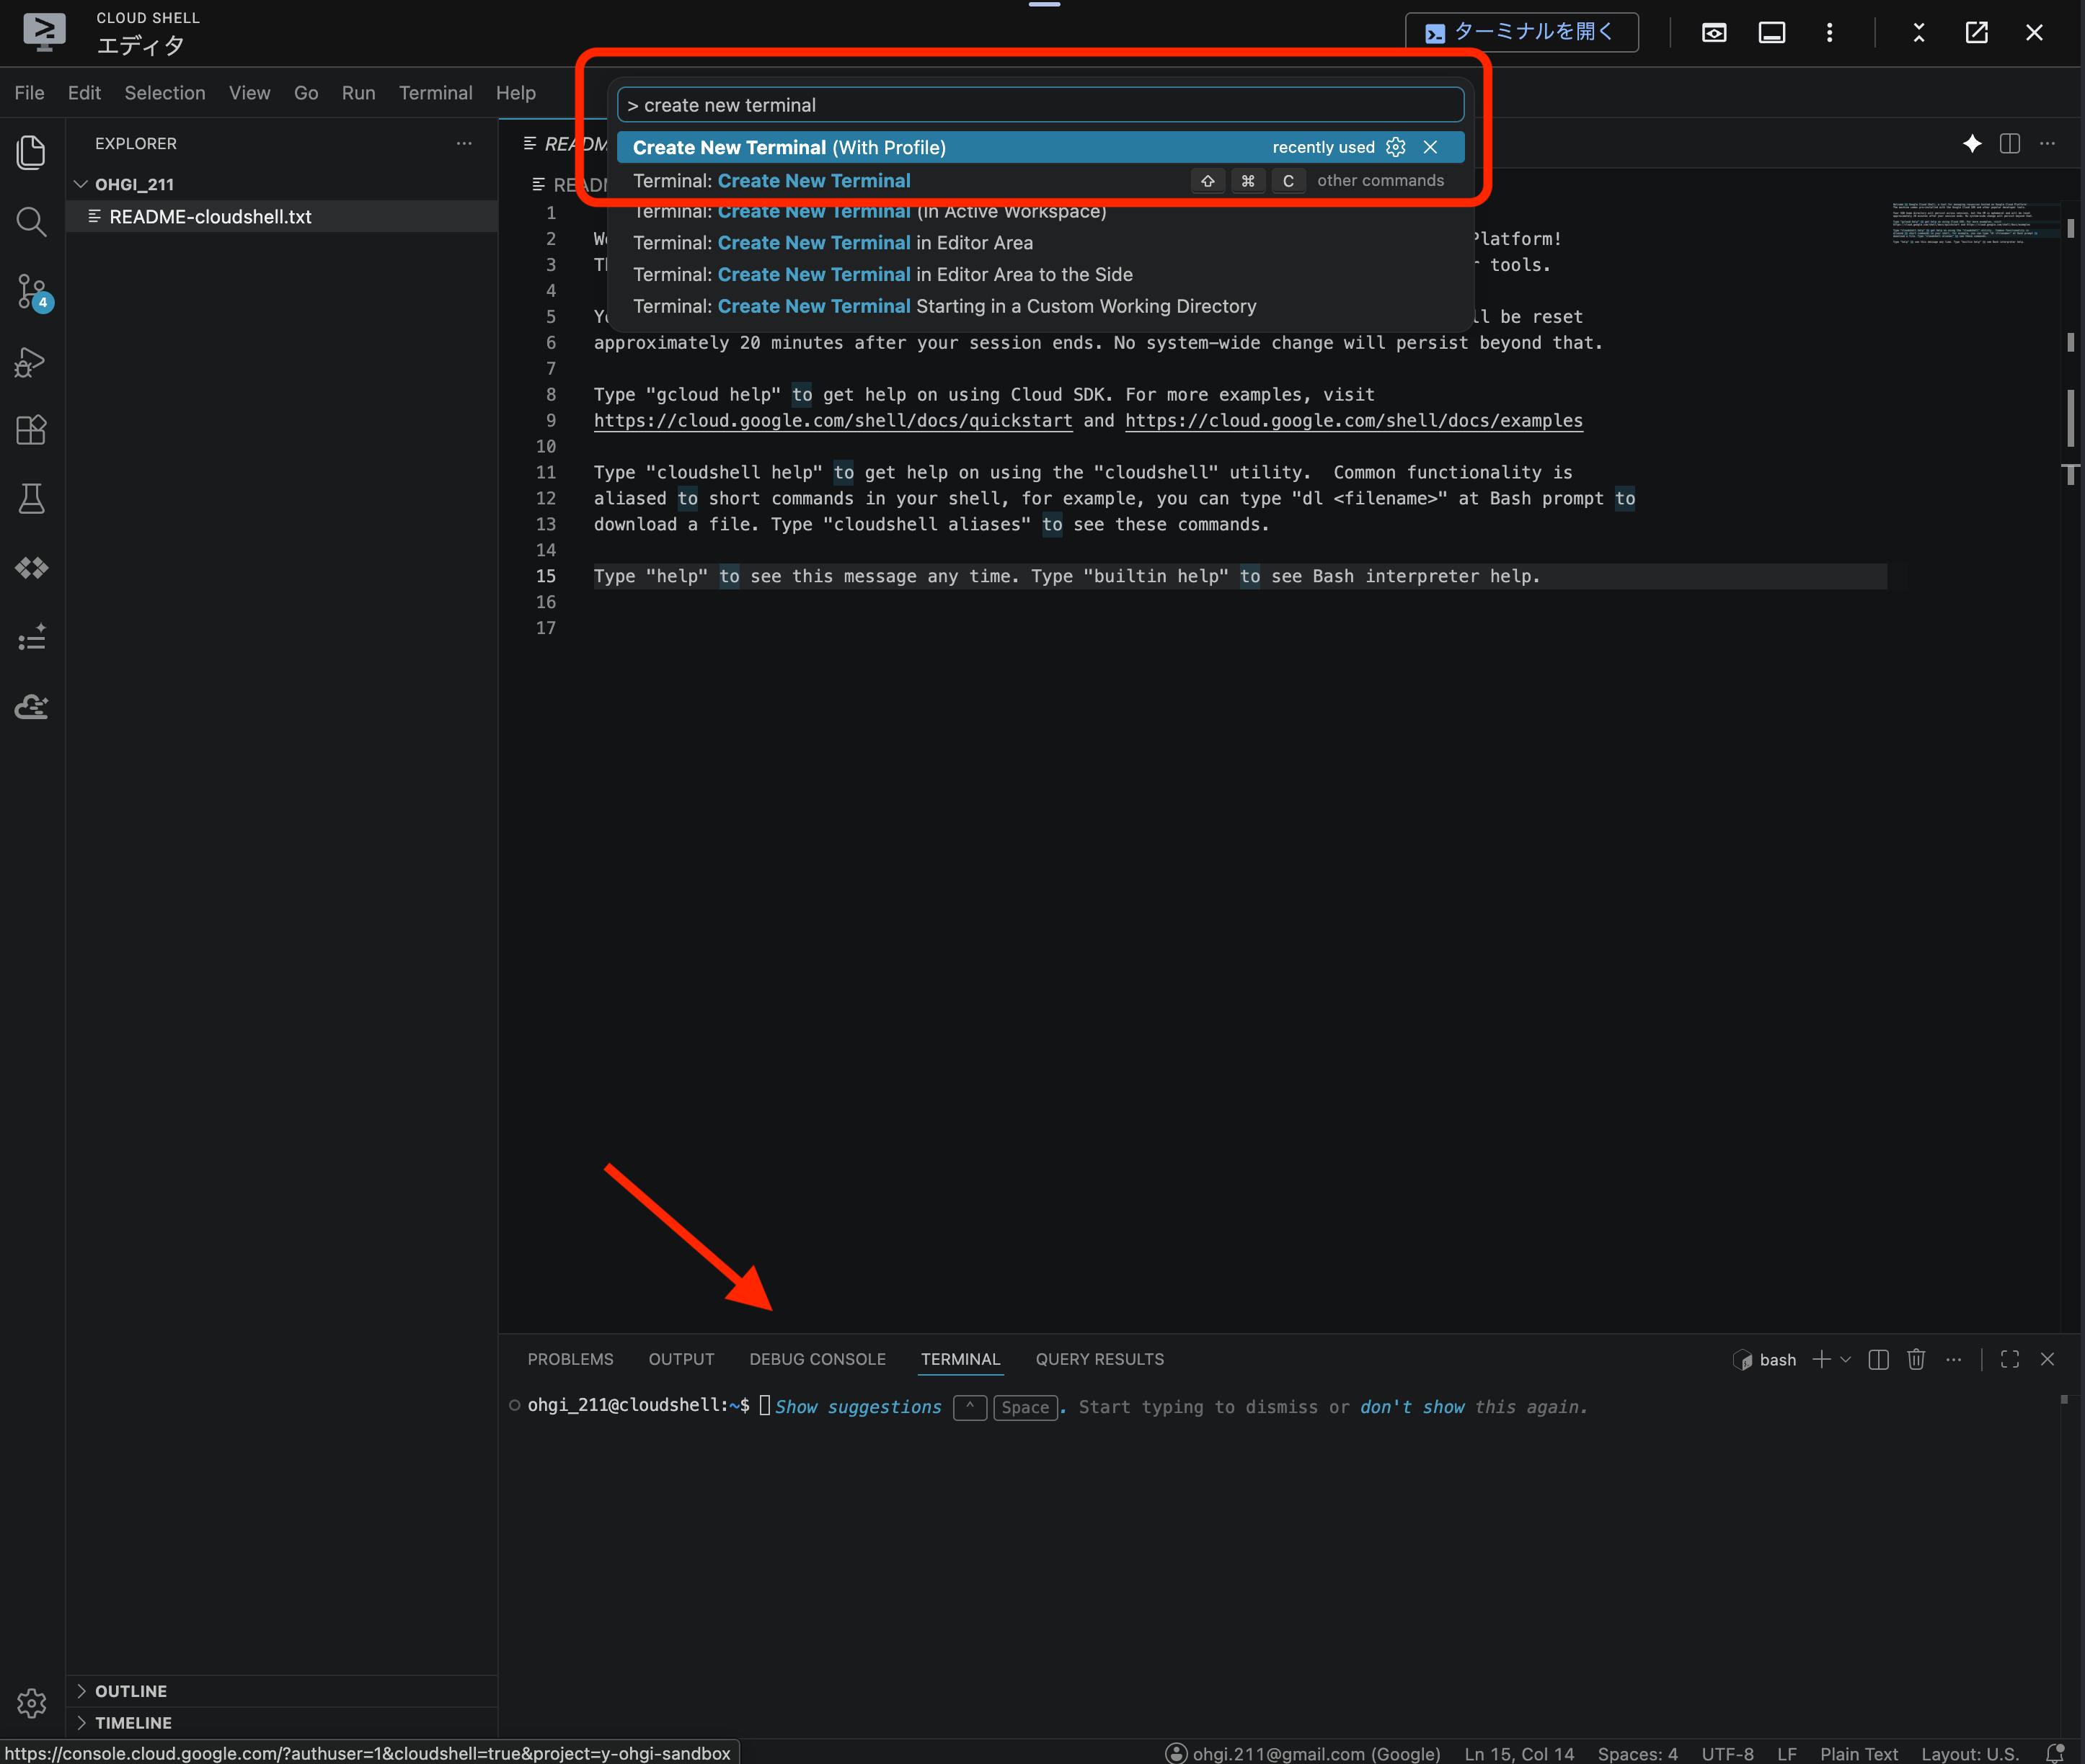Open the Terminal menu in menu bar
Screen dimensions: 2085x1764
(435, 93)
